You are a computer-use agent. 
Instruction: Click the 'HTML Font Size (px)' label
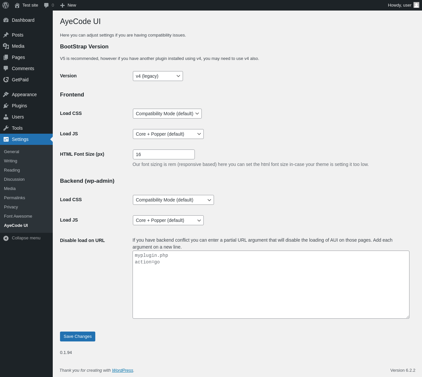click(x=82, y=154)
